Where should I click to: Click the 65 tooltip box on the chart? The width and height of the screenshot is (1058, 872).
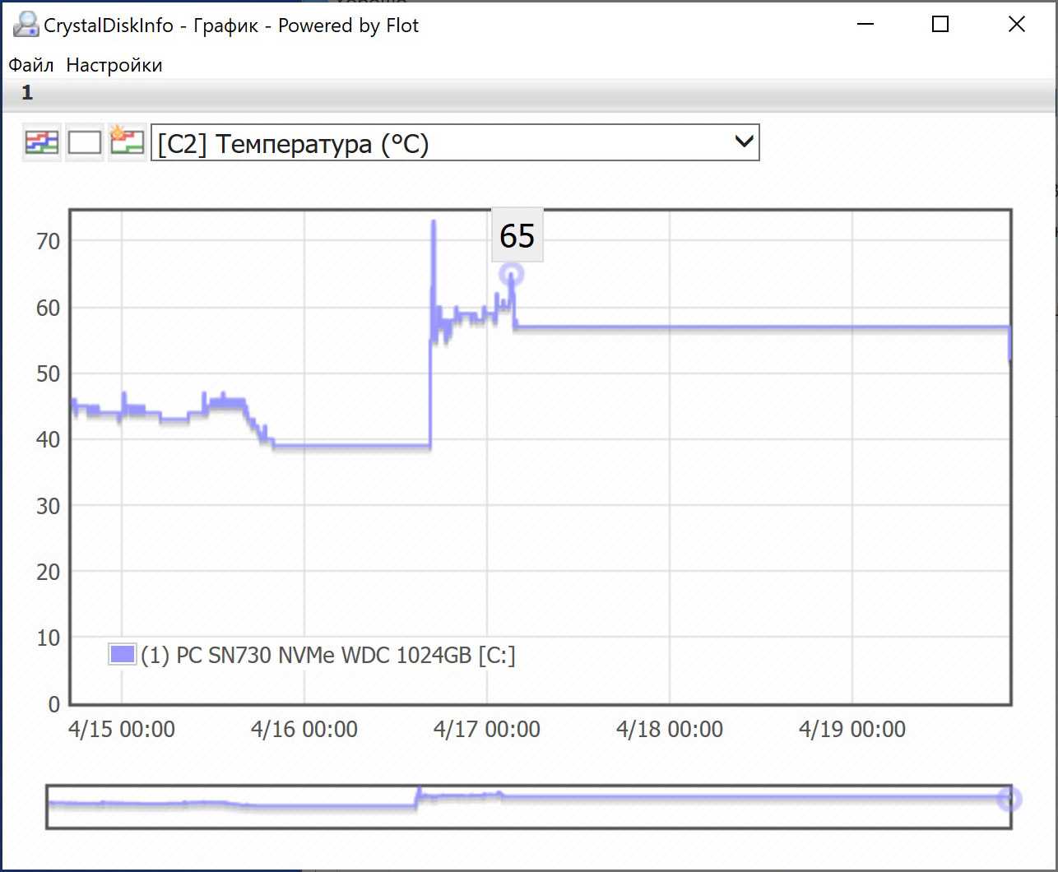[x=517, y=236]
